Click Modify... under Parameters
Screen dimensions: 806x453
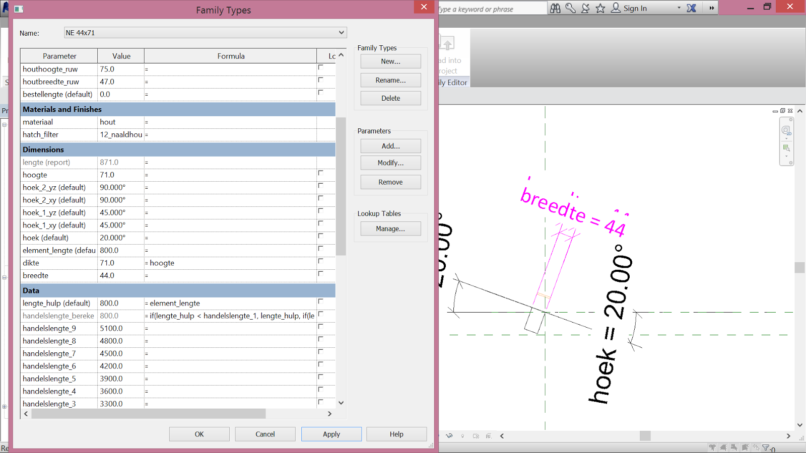pyautogui.click(x=391, y=163)
